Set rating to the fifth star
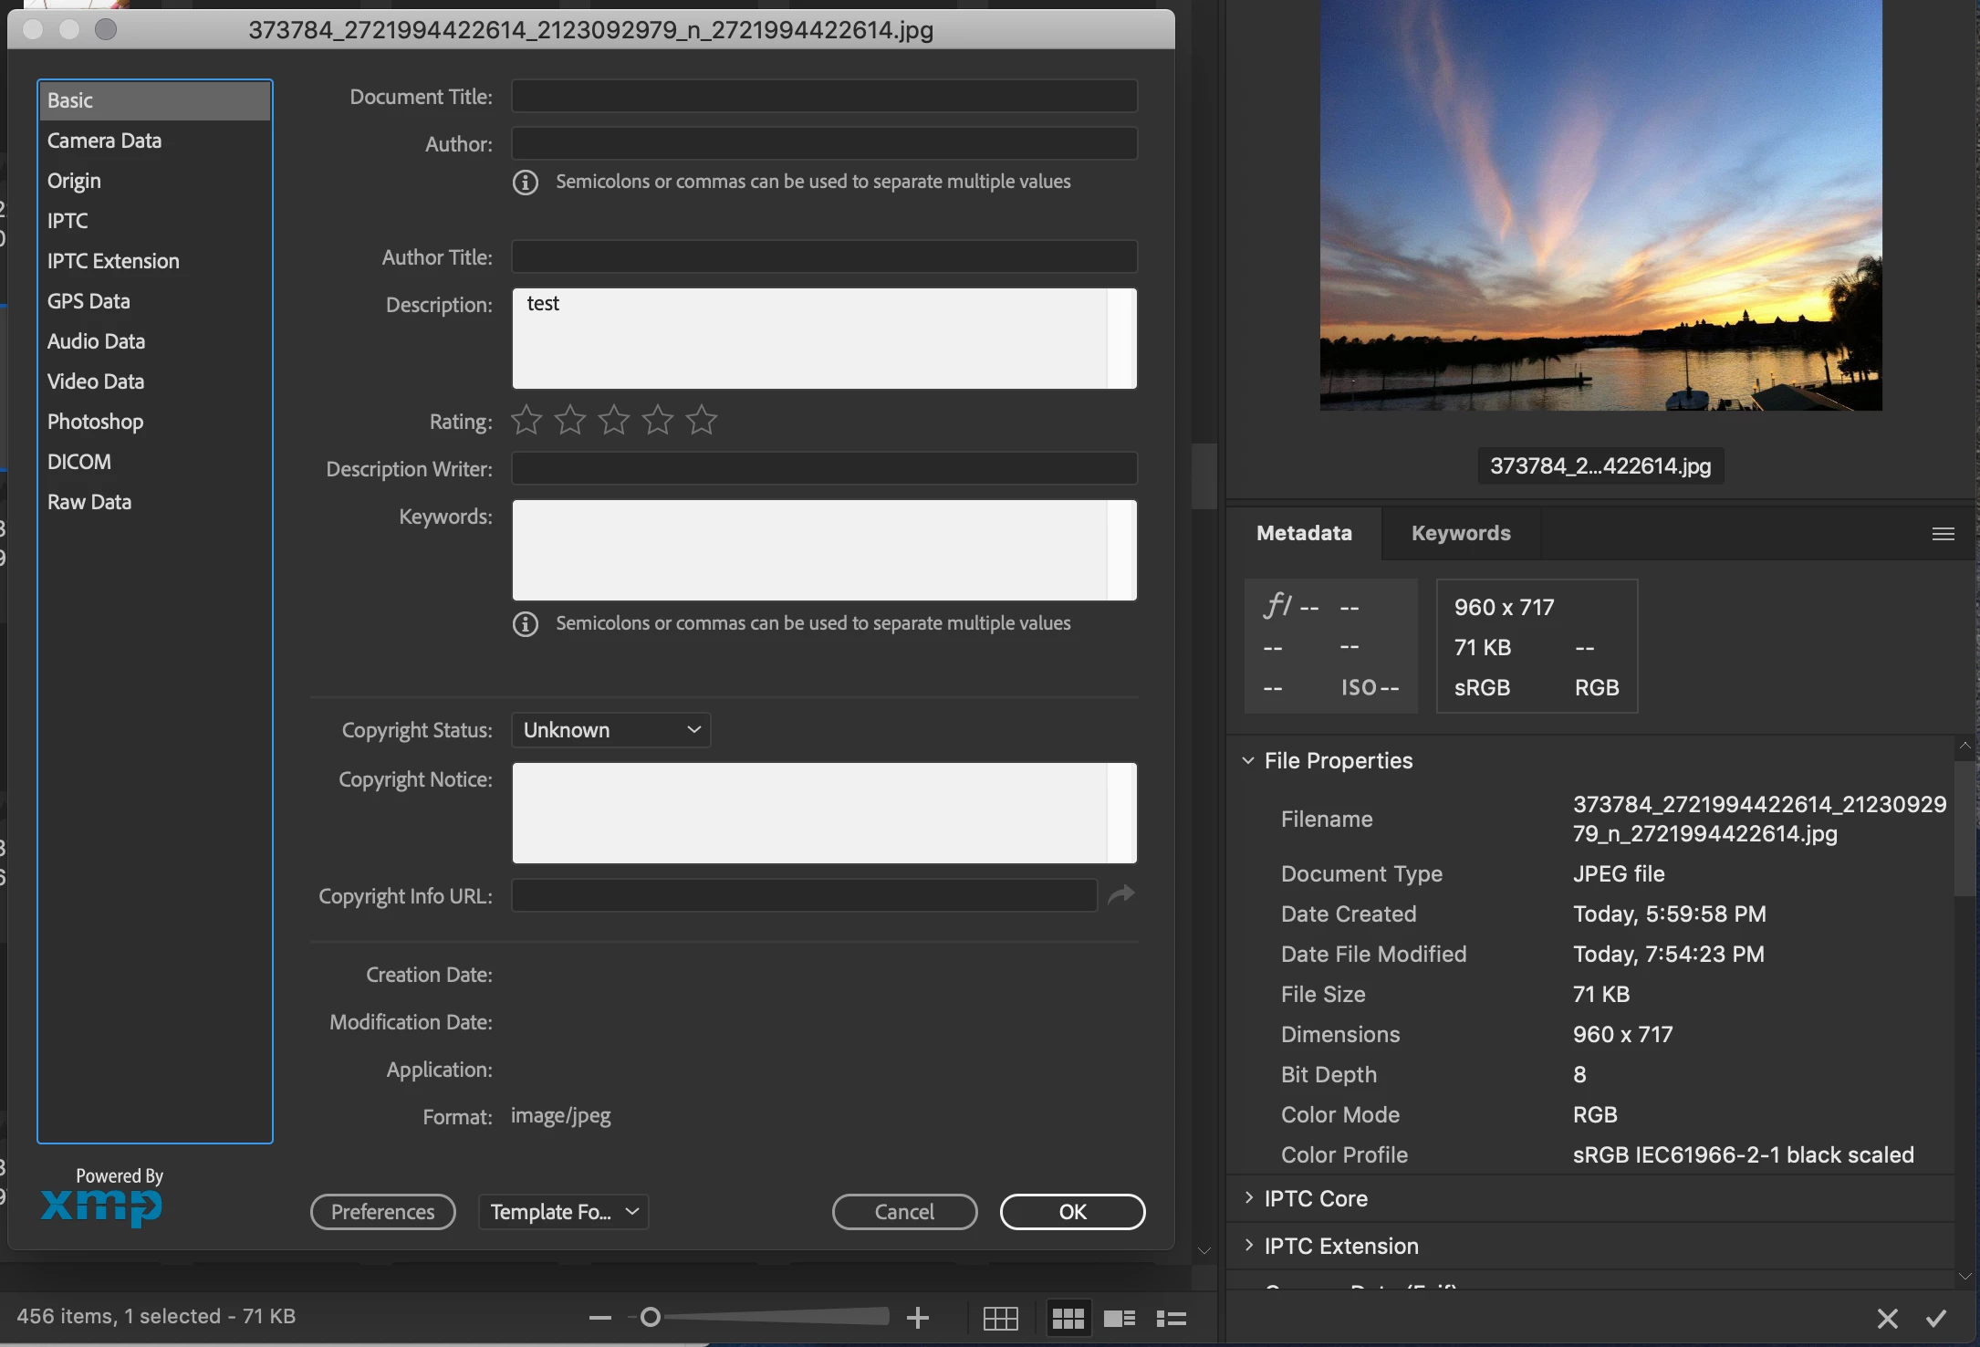 (702, 420)
